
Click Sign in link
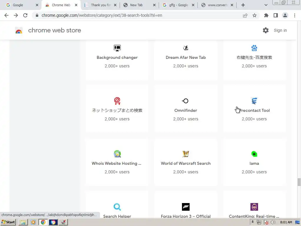tap(280, 30)
